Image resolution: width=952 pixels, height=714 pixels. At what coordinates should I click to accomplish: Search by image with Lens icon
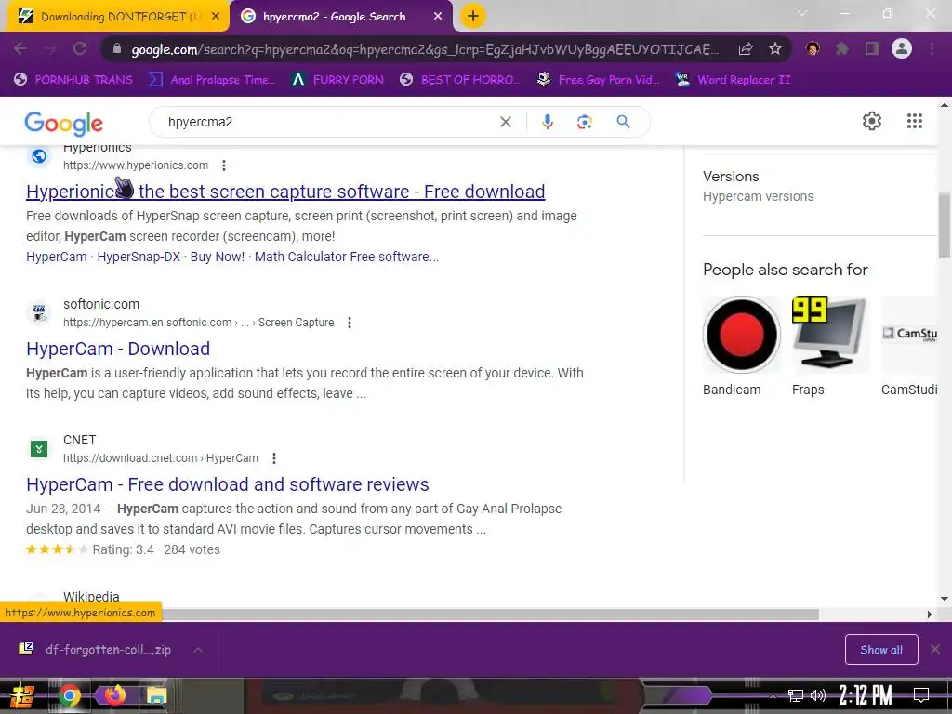pyautogui.click(x=584, y=122)
